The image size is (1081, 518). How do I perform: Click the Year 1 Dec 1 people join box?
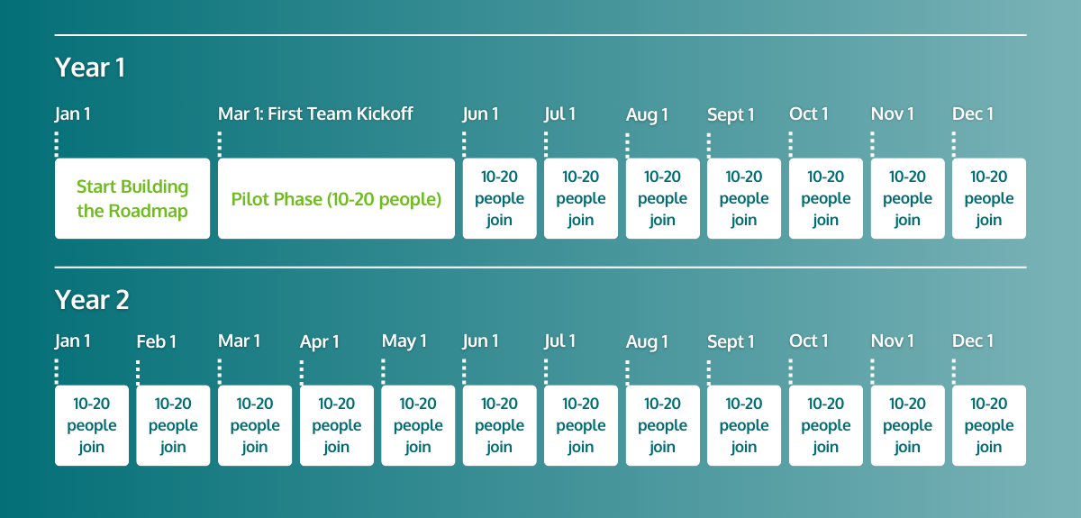pyautogui.click(x=988, y=198)
